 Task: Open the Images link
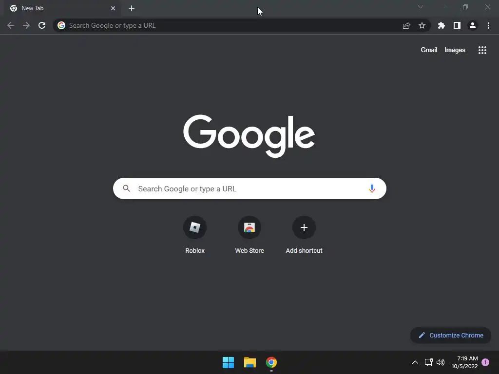pos(455,50)
